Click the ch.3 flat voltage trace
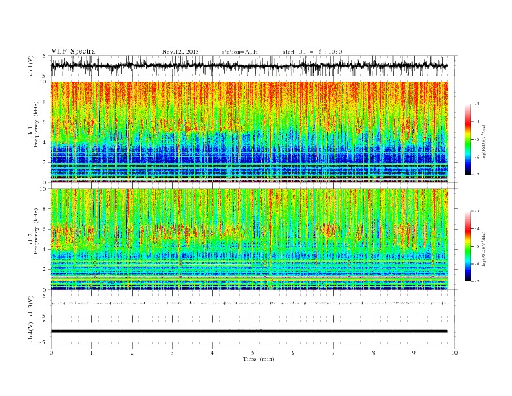This screenshot has width=512, height=396. [x=249, y=303]
